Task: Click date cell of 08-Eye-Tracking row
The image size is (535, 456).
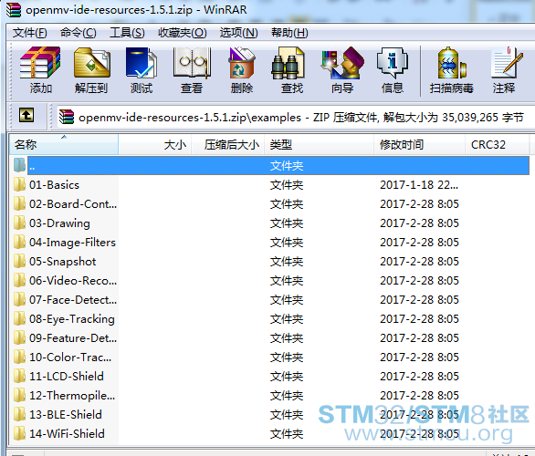Action: (419, 318)
